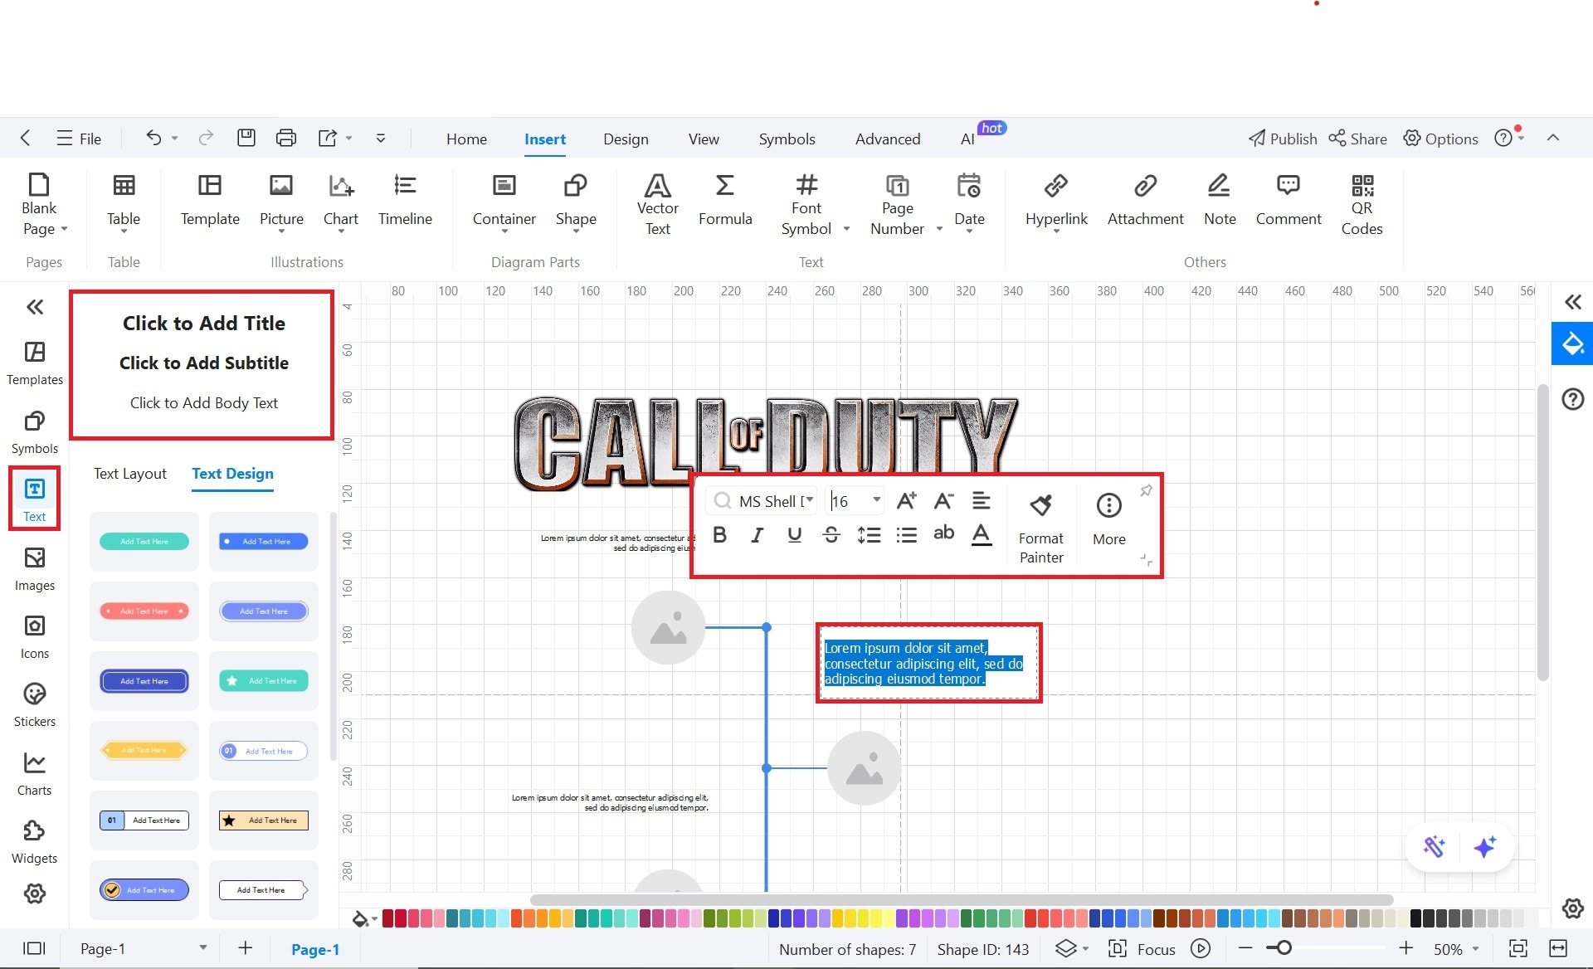Switch to the Design tab
Screen dimensions: 1593x969
click(x=626, y=139)
